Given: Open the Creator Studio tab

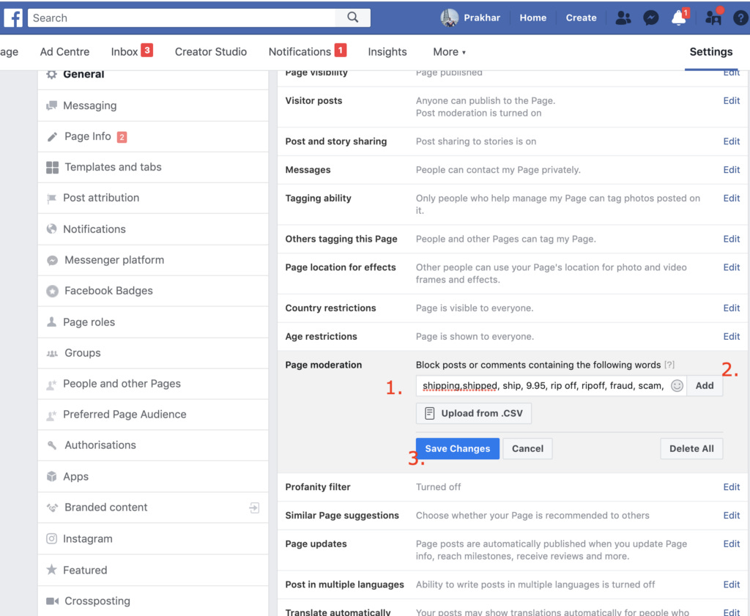Looking at the screenshot, I should coord(211,52).
